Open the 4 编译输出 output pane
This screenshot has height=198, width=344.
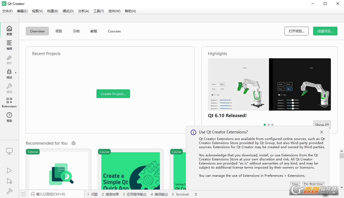click(159, 194)
